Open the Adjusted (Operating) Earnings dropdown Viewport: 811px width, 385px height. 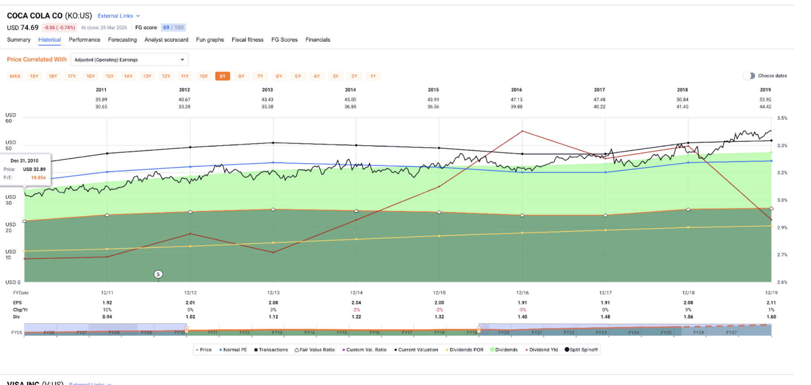click(129, 60)
